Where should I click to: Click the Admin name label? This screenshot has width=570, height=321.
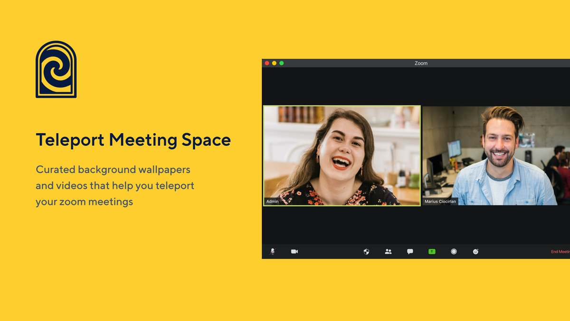click(273, 202)
